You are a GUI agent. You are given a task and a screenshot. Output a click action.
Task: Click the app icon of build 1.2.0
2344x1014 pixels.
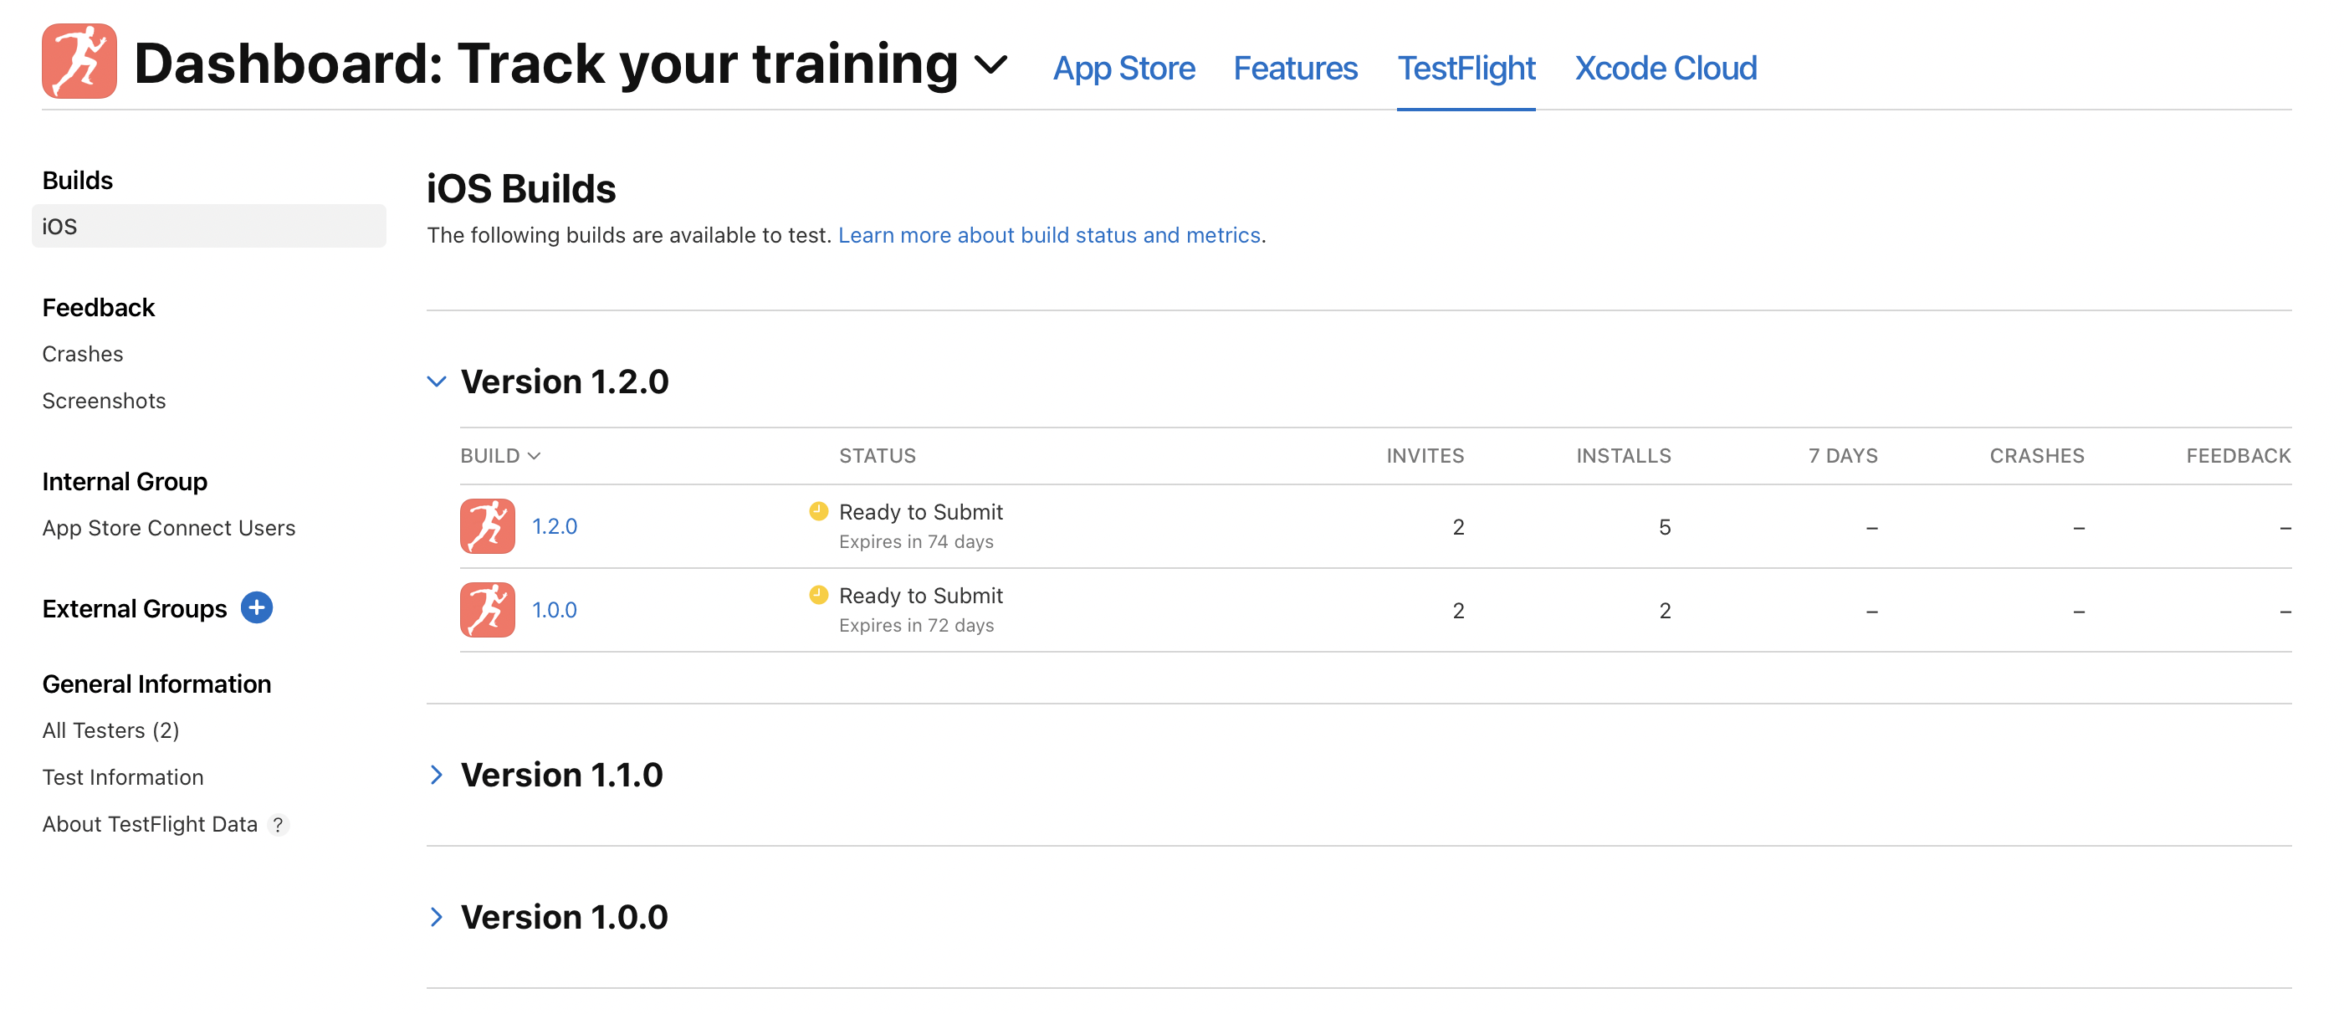click(487, 526)
